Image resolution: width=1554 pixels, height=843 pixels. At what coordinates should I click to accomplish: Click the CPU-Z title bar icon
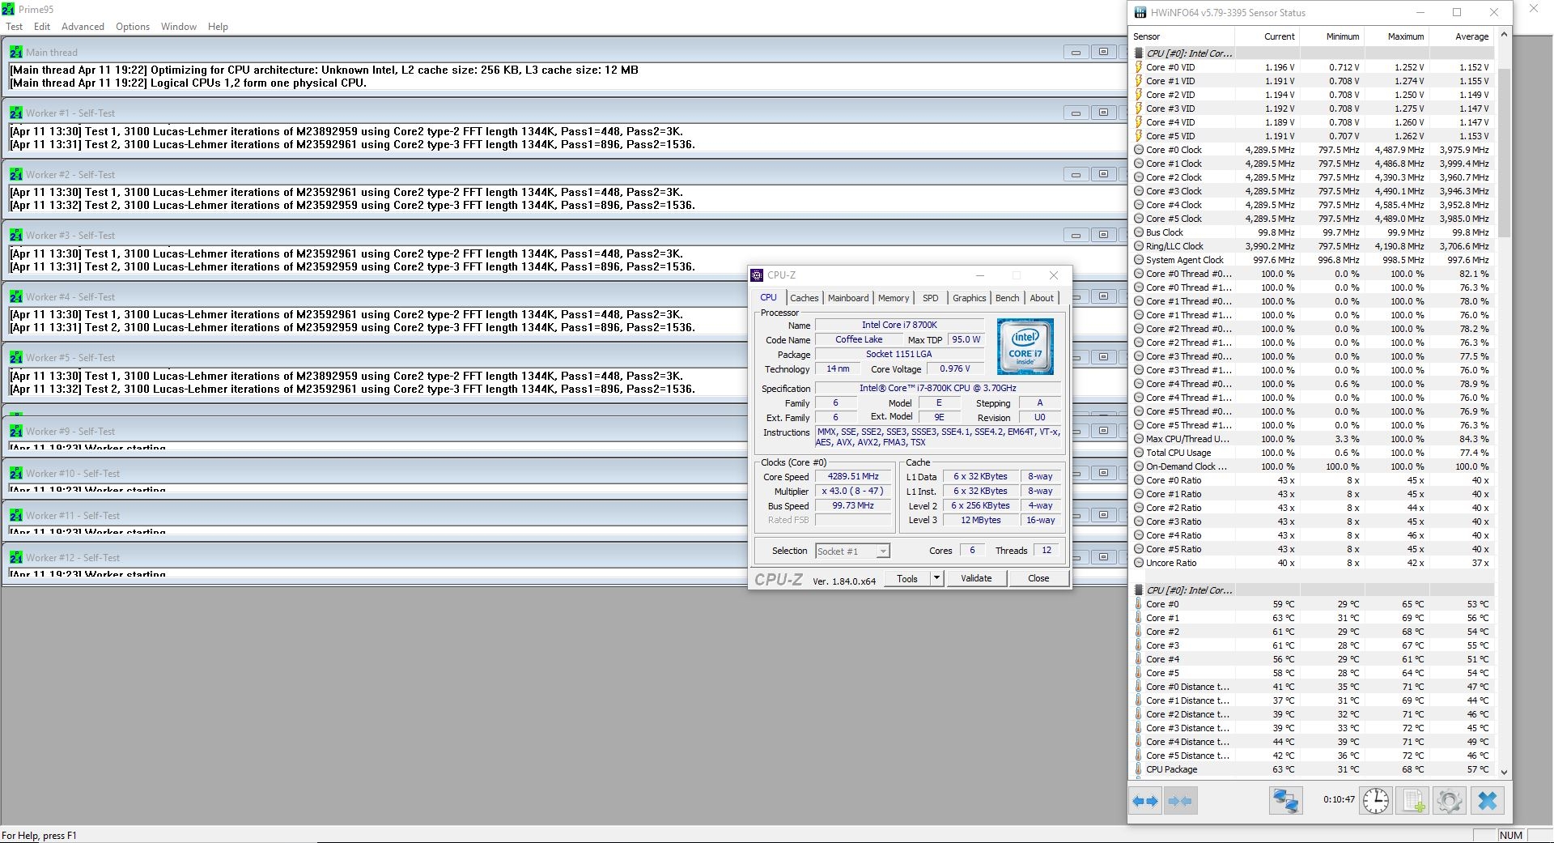757,275
